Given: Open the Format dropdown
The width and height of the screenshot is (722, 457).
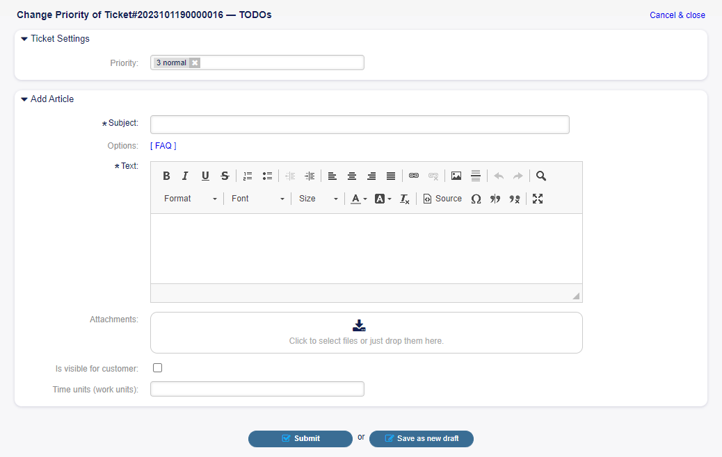Looking at the screenshot, I should (191, 199).
